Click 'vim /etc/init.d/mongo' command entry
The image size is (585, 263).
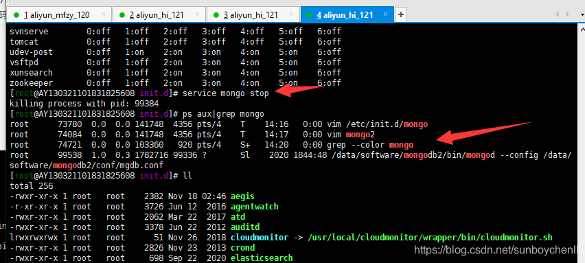[x=377, y=124]
